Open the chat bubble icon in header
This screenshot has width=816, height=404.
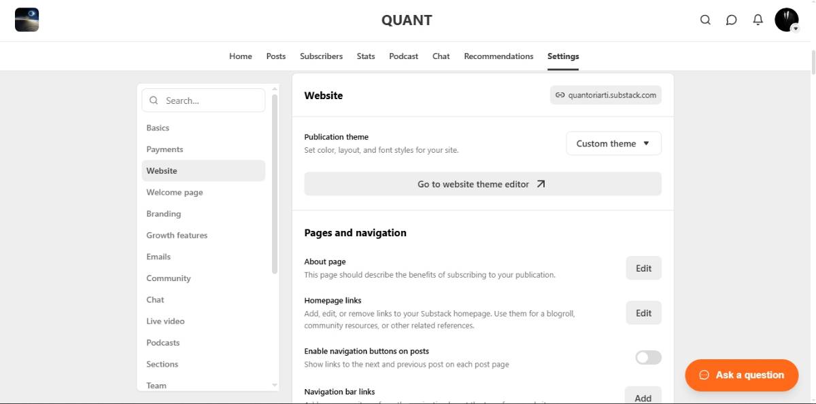(x=732, y=20)
